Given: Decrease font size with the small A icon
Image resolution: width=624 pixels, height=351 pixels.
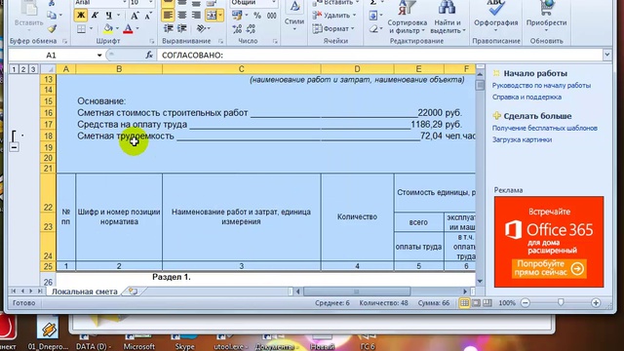Looking at the screenshot, I should pyautogui.click(x=148, y=16).
